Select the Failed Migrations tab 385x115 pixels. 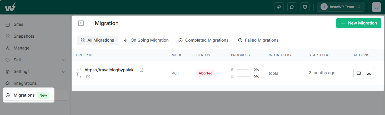258,40
